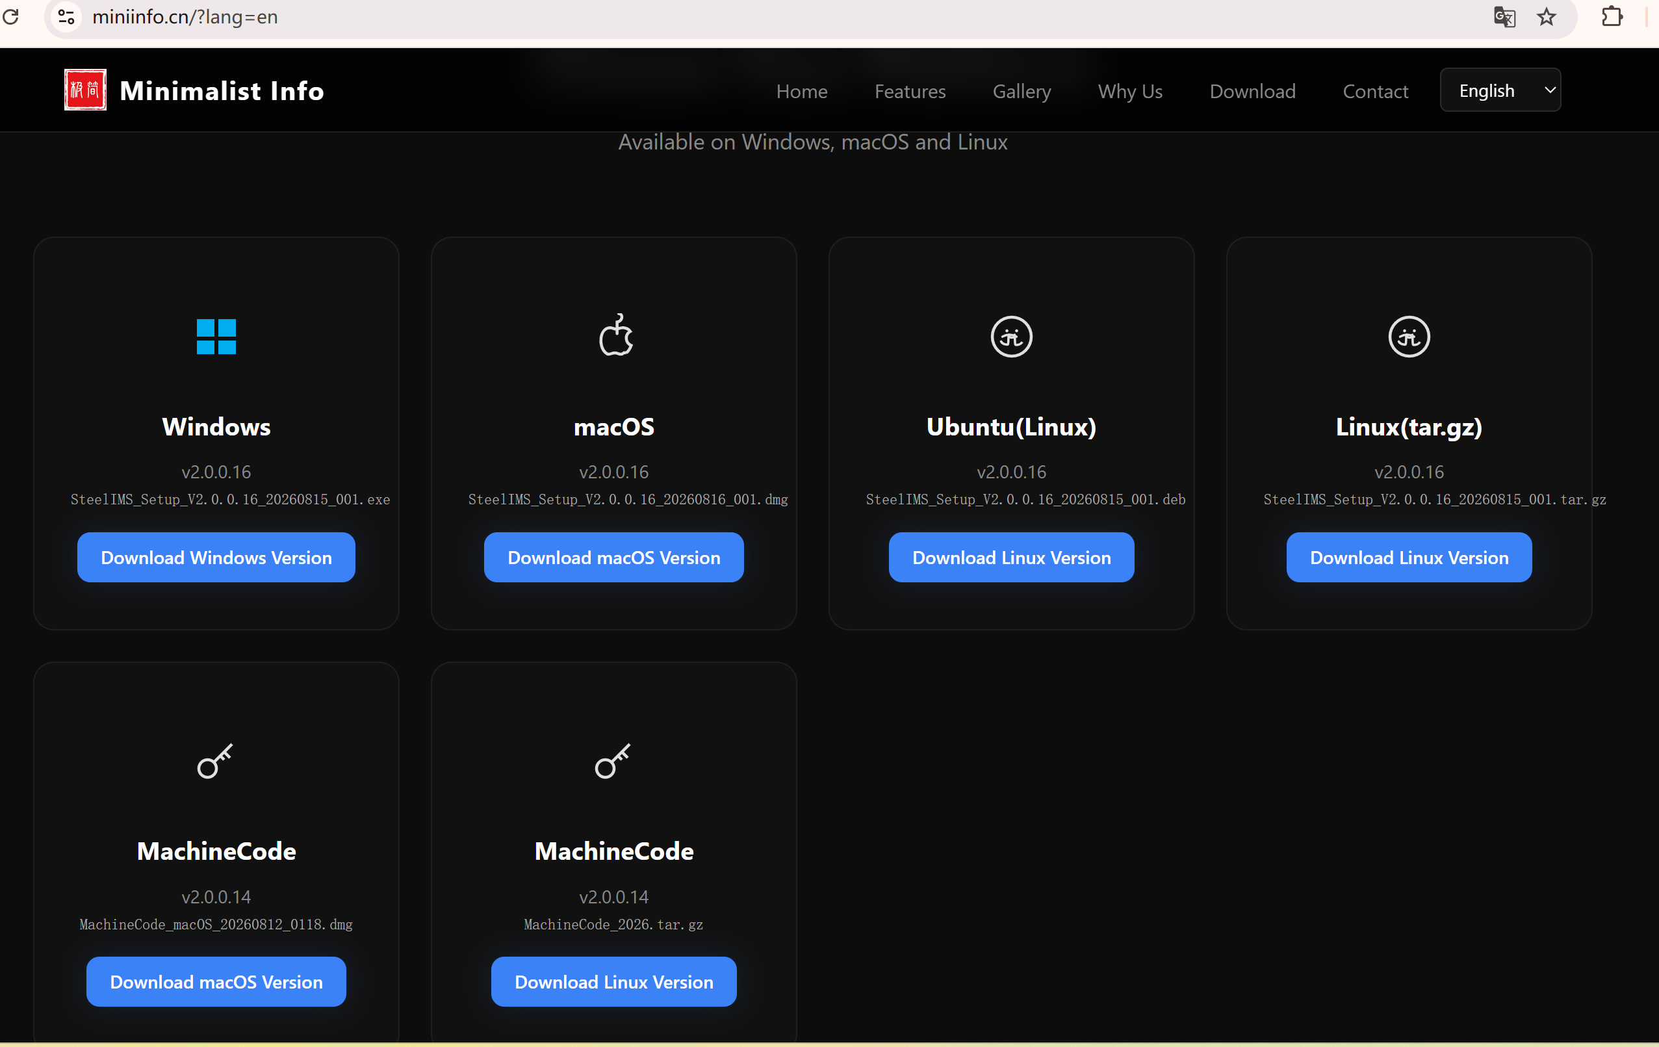The image size is (1659, 1047).
Task: Click filename MachineCode_macOS_20260812_0118.dmg
Action: pos(216,924)
